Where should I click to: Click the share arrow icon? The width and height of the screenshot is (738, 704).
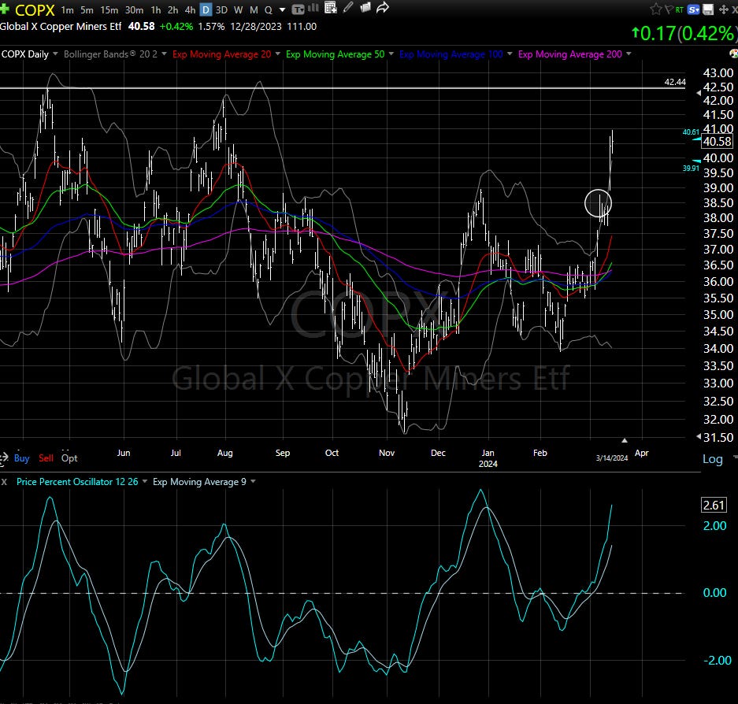[383, 8]
